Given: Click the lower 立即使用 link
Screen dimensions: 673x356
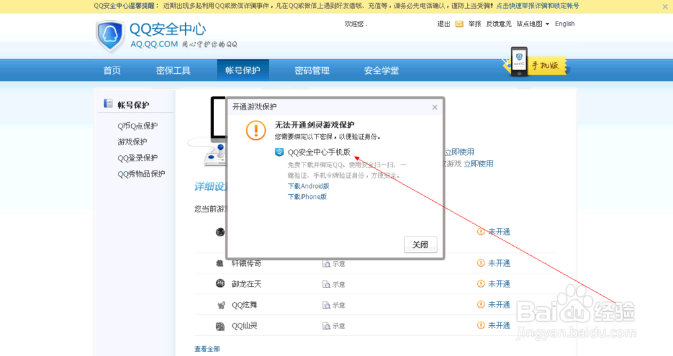Looking at the screenshot, I should click(479, 164).
